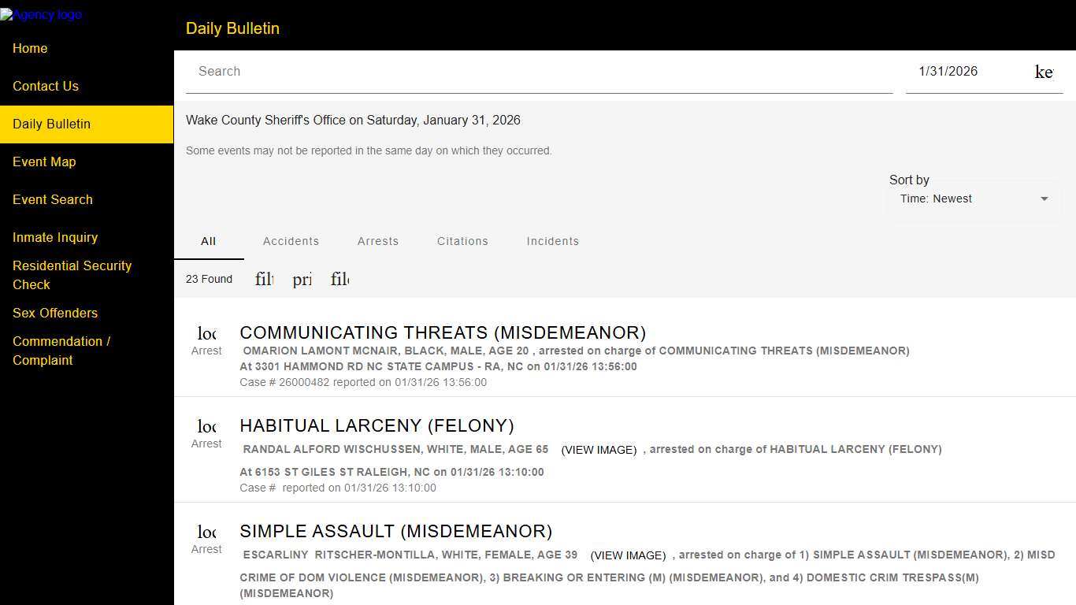This screenshot has width=1076, height=605.
Task: Open the Incidents tab
Action: tap(552, 241)
